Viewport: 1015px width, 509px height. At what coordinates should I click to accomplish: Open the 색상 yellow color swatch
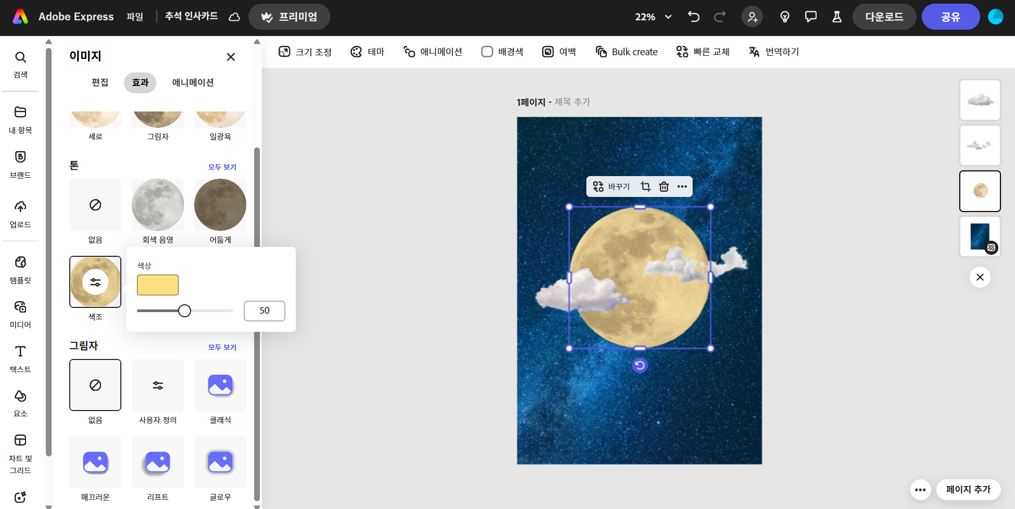[158, 285]
